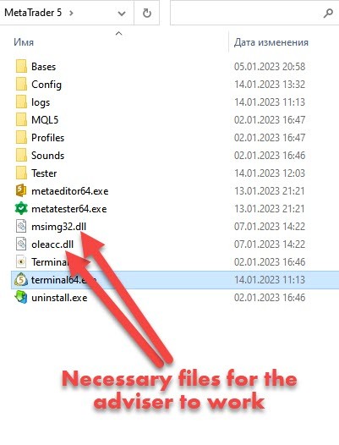Toggle sort order with the column arrow
The image size is (339, 445).
(x=118, y=33)
